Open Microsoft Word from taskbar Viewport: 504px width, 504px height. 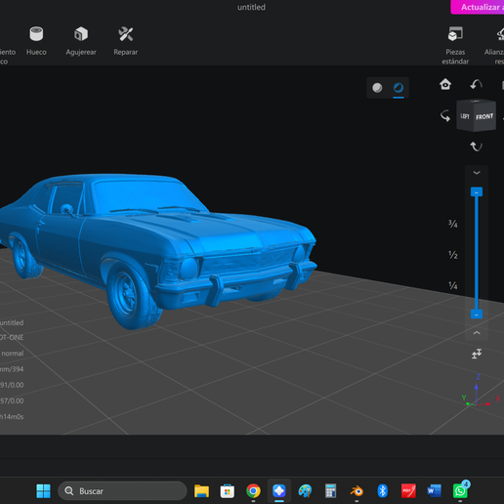click(x=434, y=491)
